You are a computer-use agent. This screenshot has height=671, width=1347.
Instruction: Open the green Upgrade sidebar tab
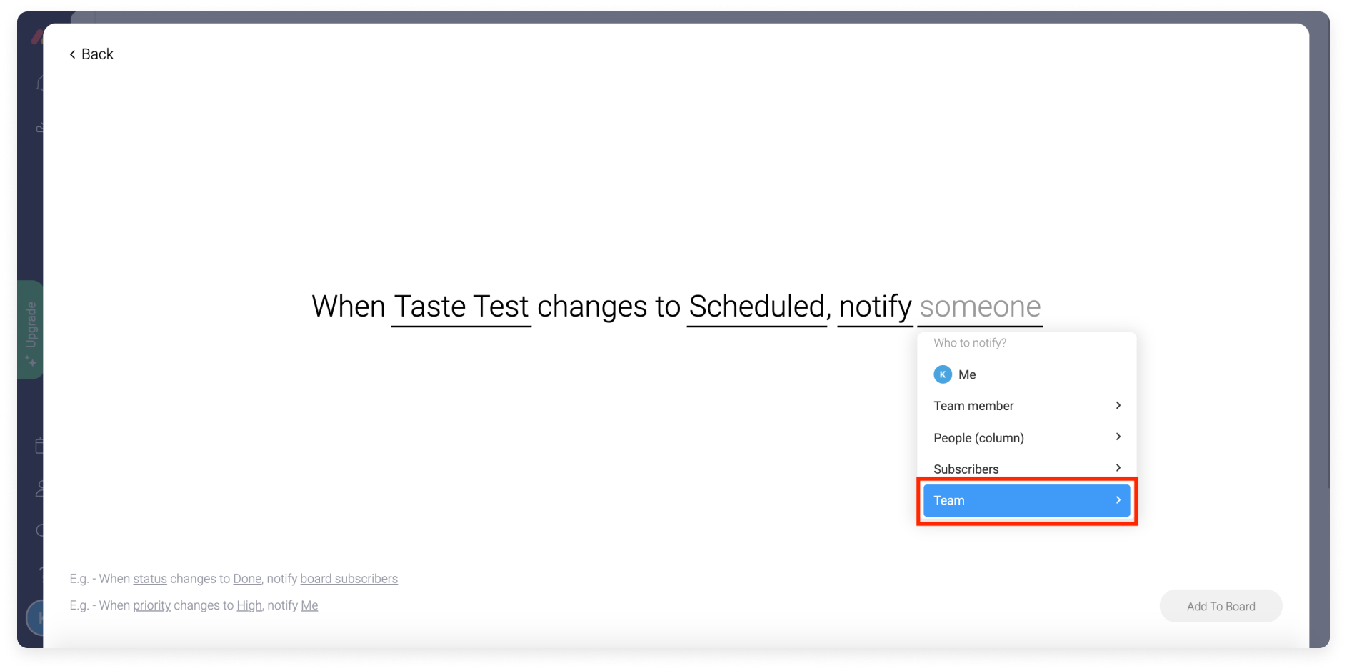tap(30, 329)
